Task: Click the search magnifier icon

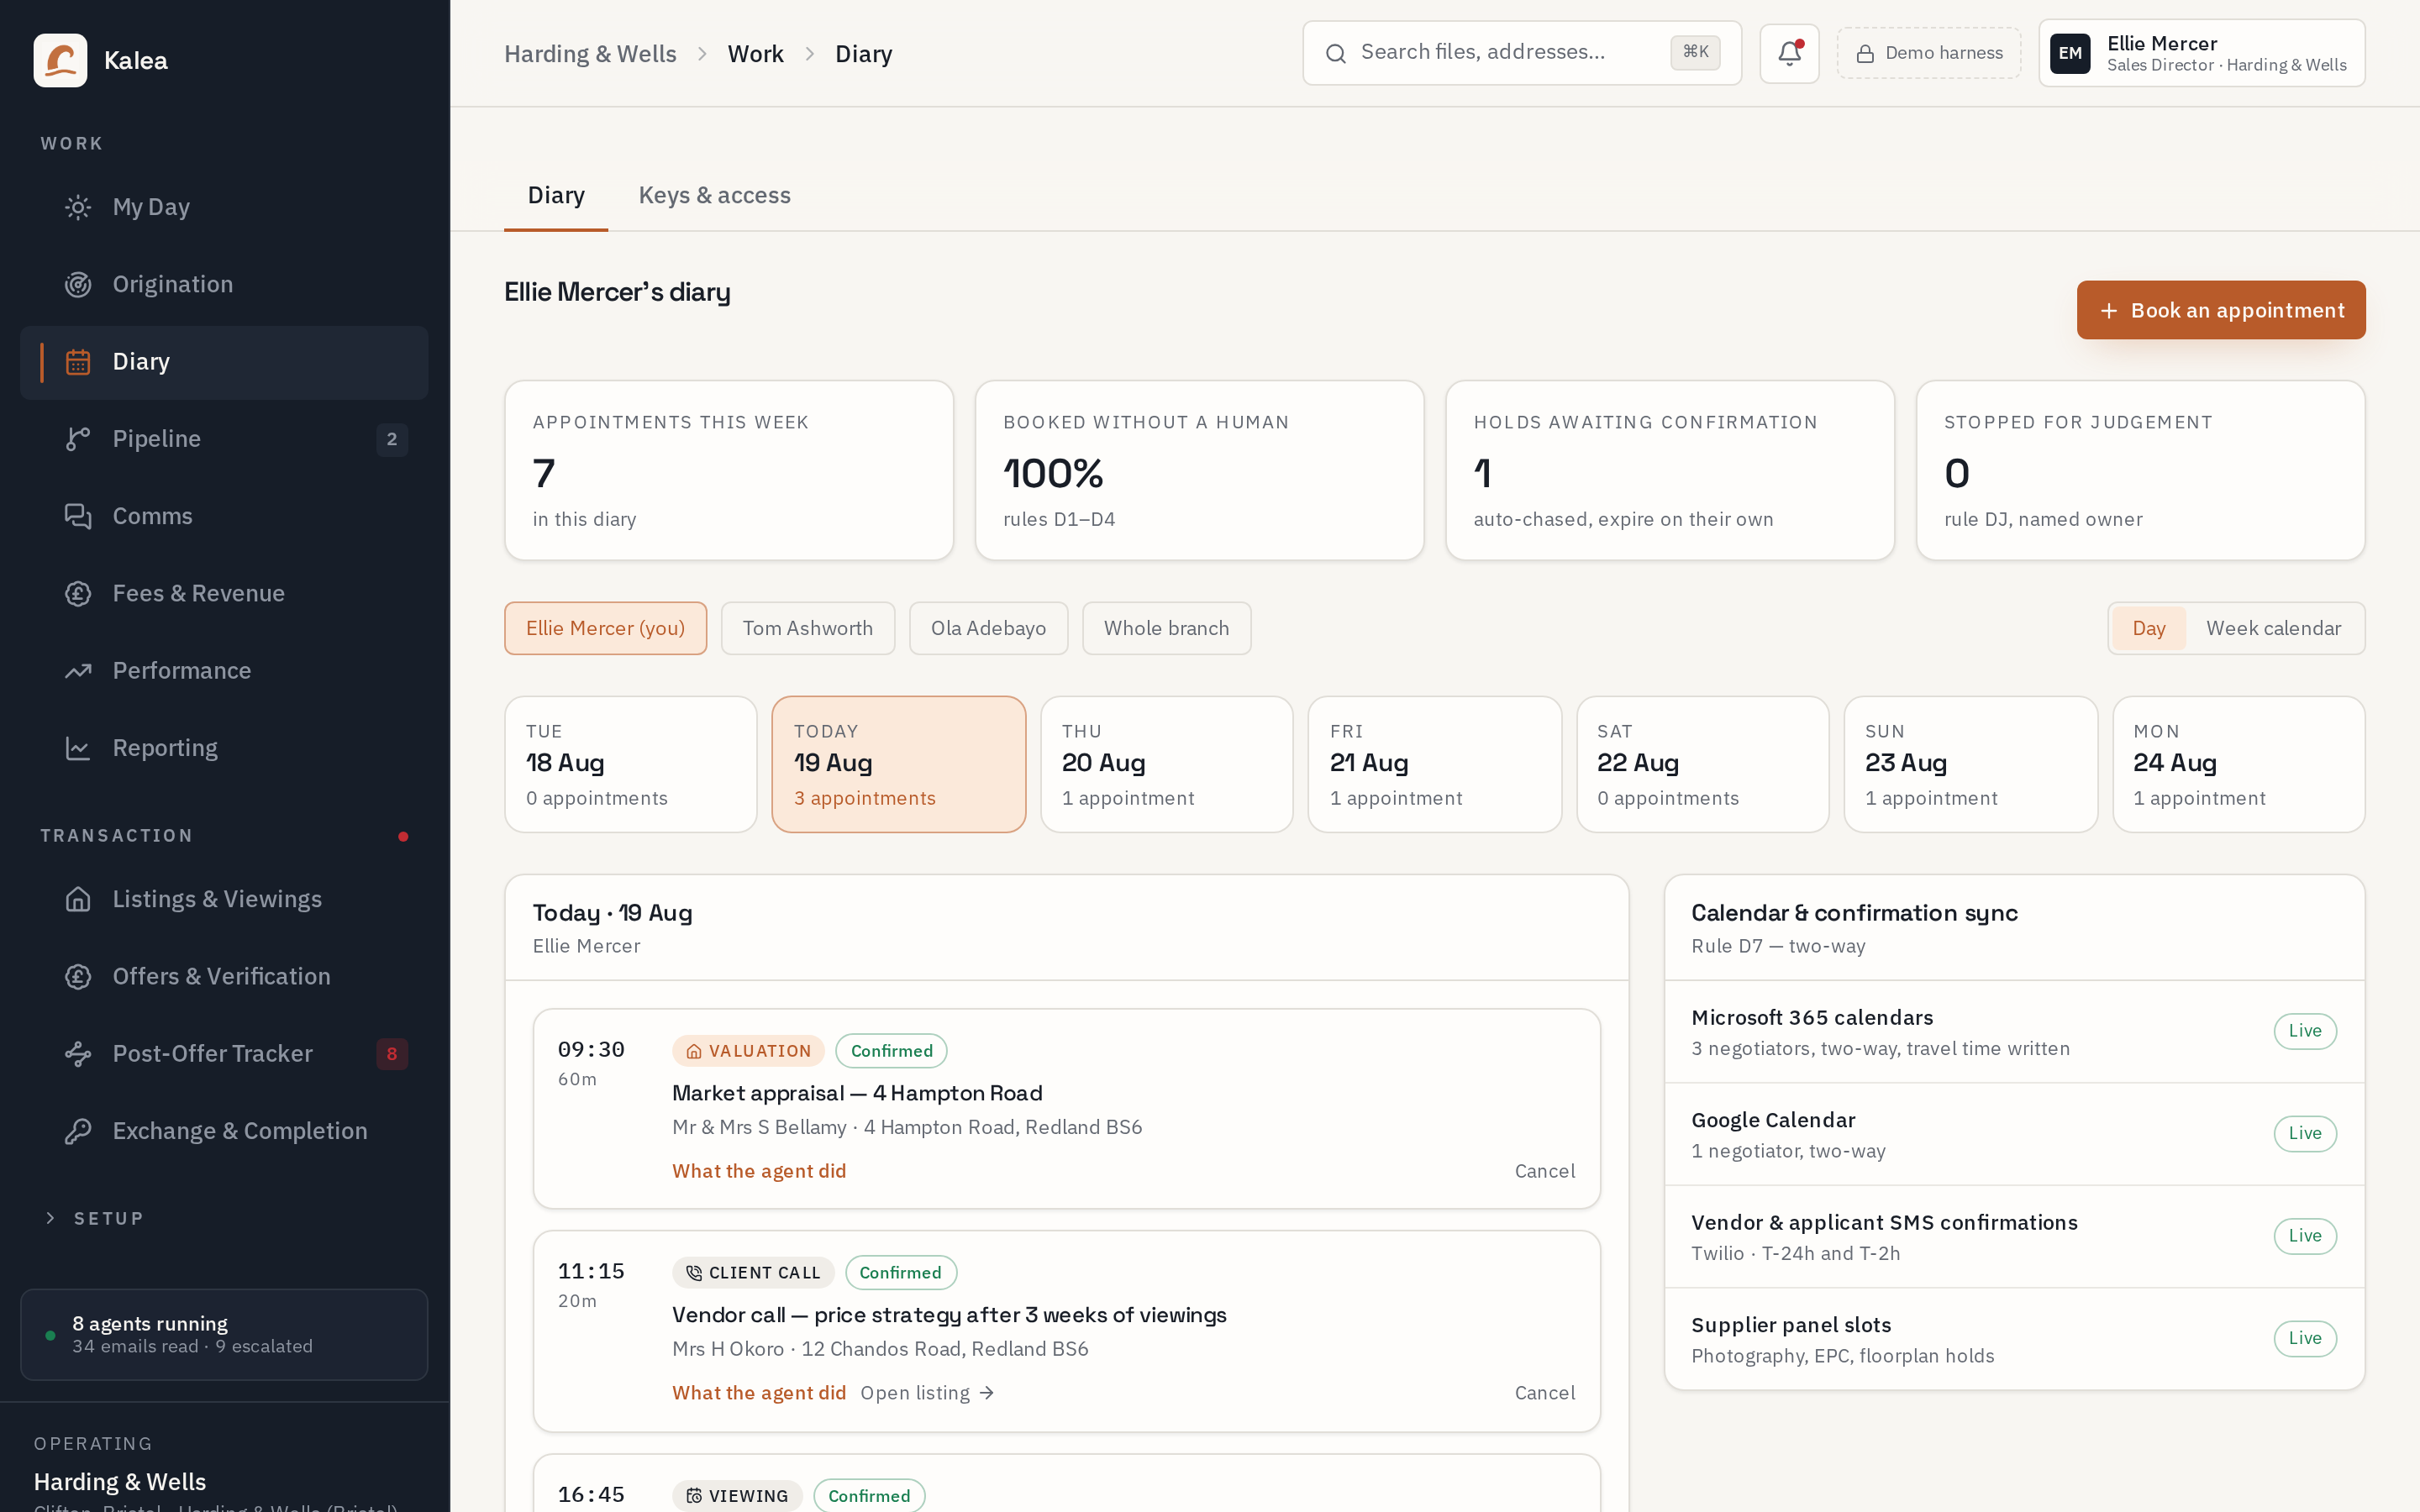Action: (x=1335, y=53)
